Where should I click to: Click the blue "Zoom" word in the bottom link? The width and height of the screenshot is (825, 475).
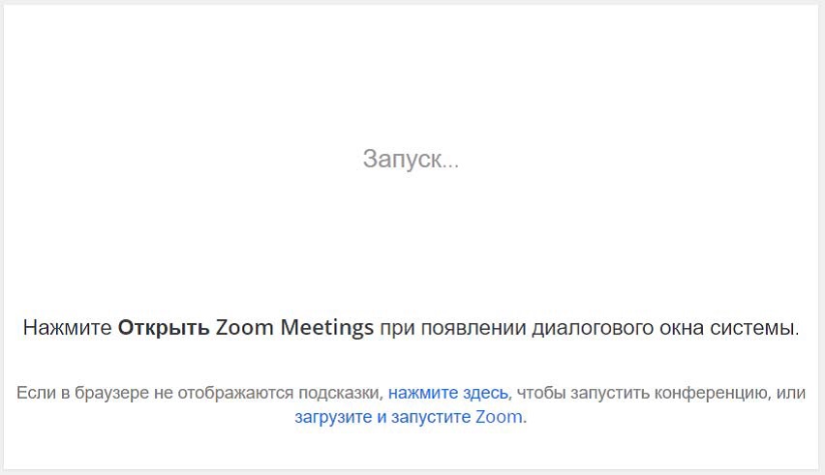click(x=499, y=418)
